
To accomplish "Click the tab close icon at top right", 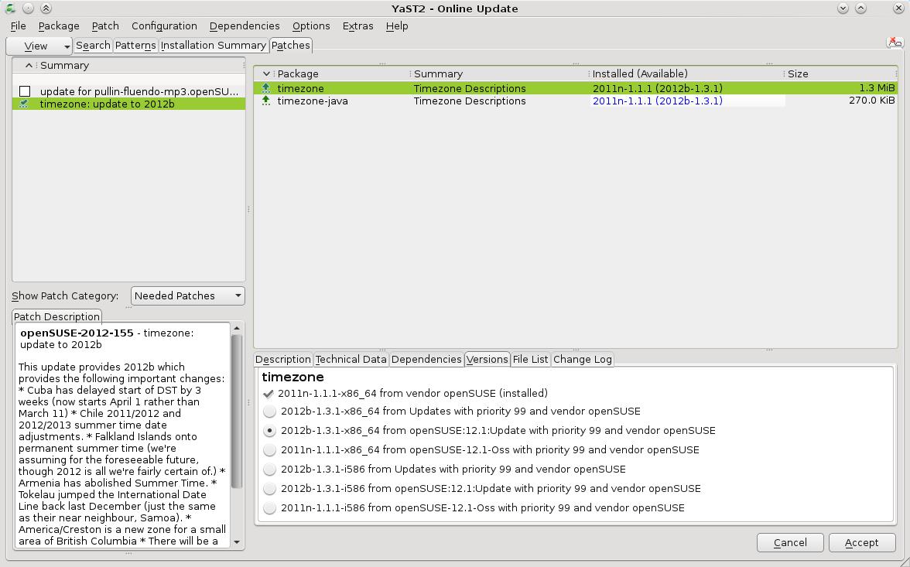I will tap(894, 43).
